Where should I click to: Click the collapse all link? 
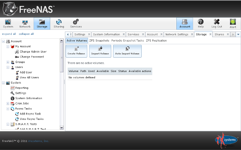pyautogui.click(x=26, y=34)
